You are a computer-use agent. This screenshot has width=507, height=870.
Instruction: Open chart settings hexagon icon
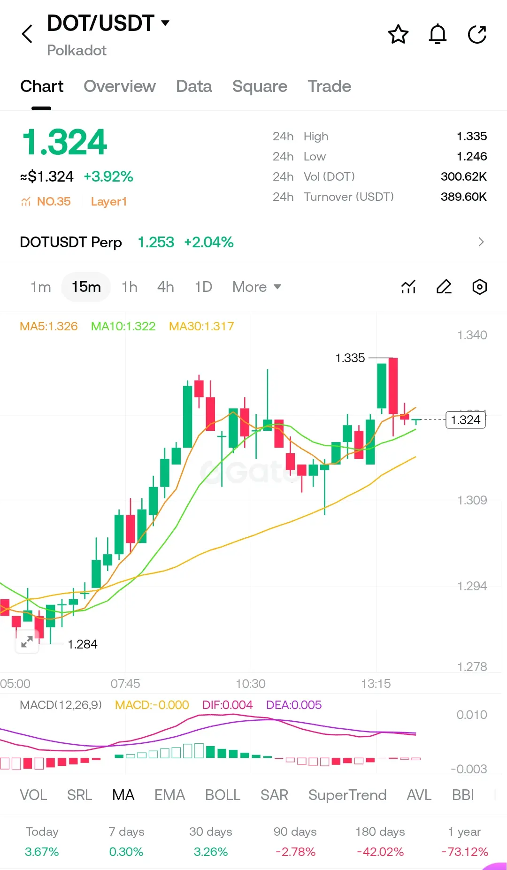point(479,287)
